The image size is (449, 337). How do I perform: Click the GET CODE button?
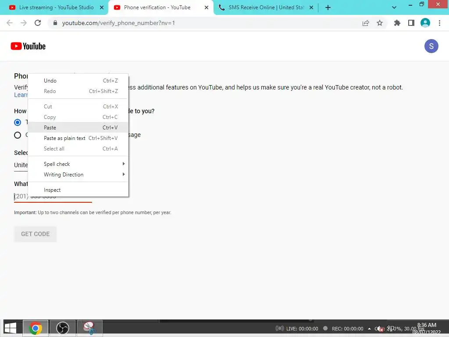pyautogui.click(x=35, y=234)
